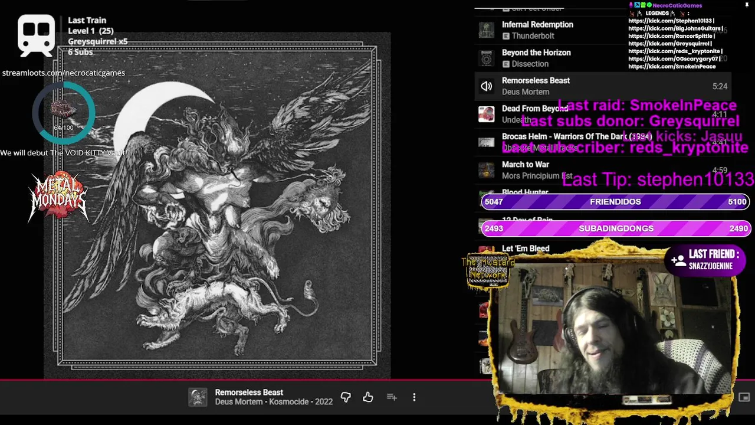Open the kick.com/Greysquirrel link

[670, 44]
